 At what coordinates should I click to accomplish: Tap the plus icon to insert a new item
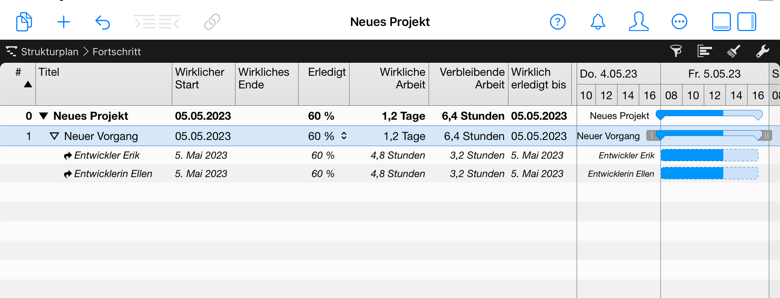[64, 22]
